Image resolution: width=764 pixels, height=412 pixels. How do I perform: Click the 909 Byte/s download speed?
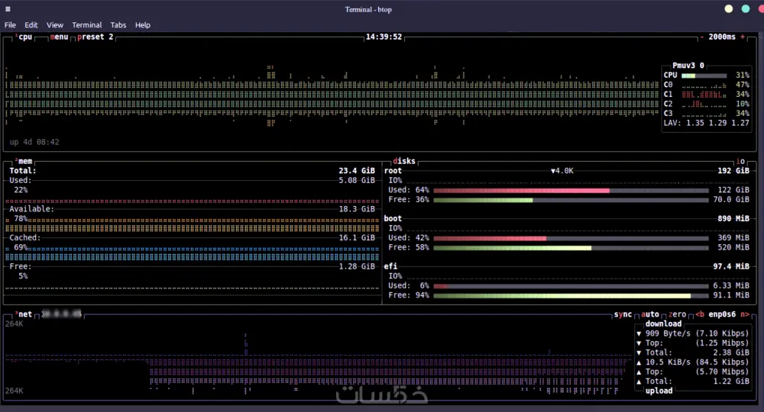click(x=668, y=333)
